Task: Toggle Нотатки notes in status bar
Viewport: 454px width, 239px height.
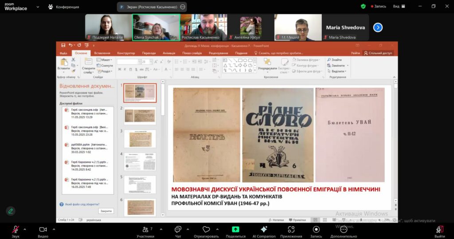Action: point(276,220)
